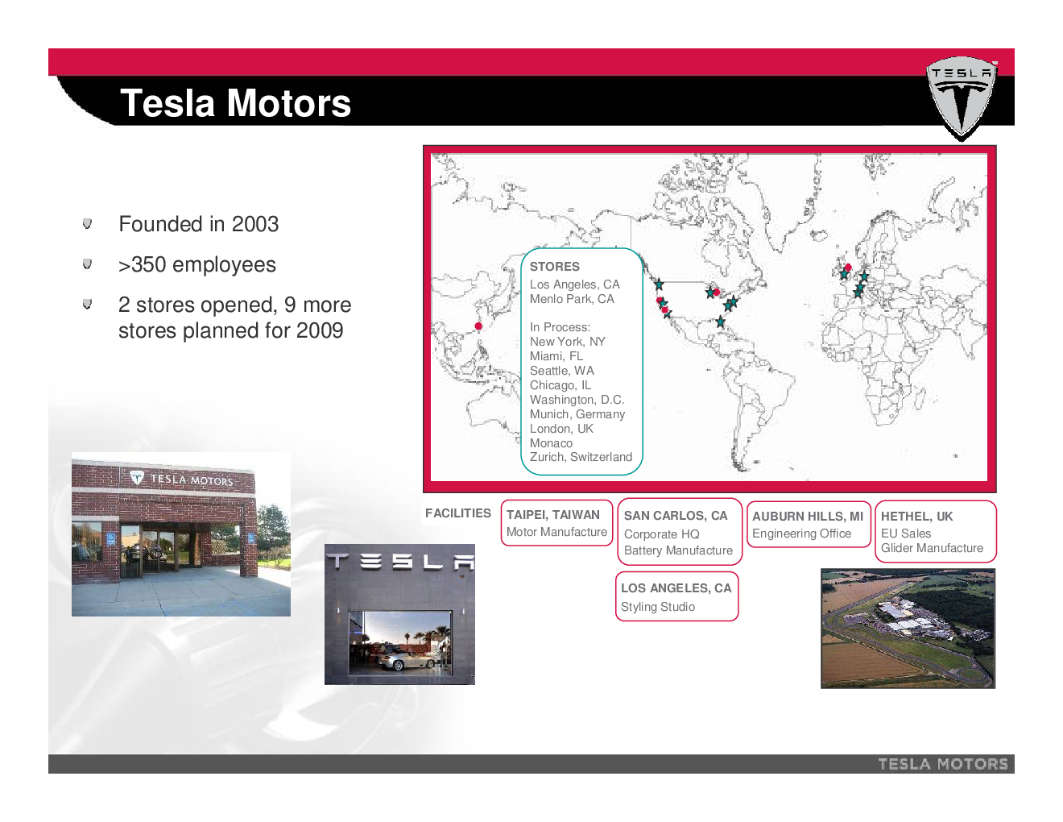Select 'Monaco' in the stores list

tap(551, 443)
